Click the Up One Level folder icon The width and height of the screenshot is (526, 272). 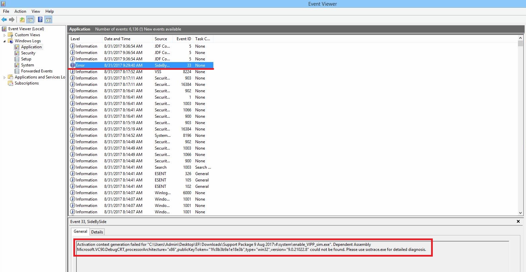[22, 20]
